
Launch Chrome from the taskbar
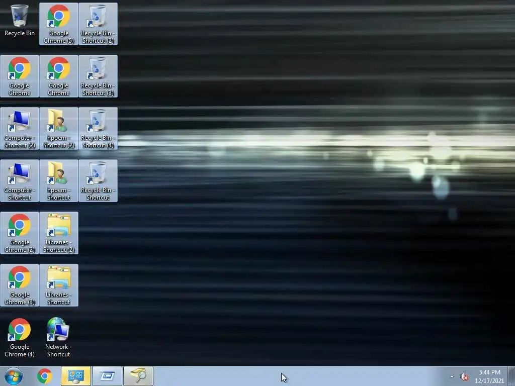pyautogui.click(x=45, y=376)
